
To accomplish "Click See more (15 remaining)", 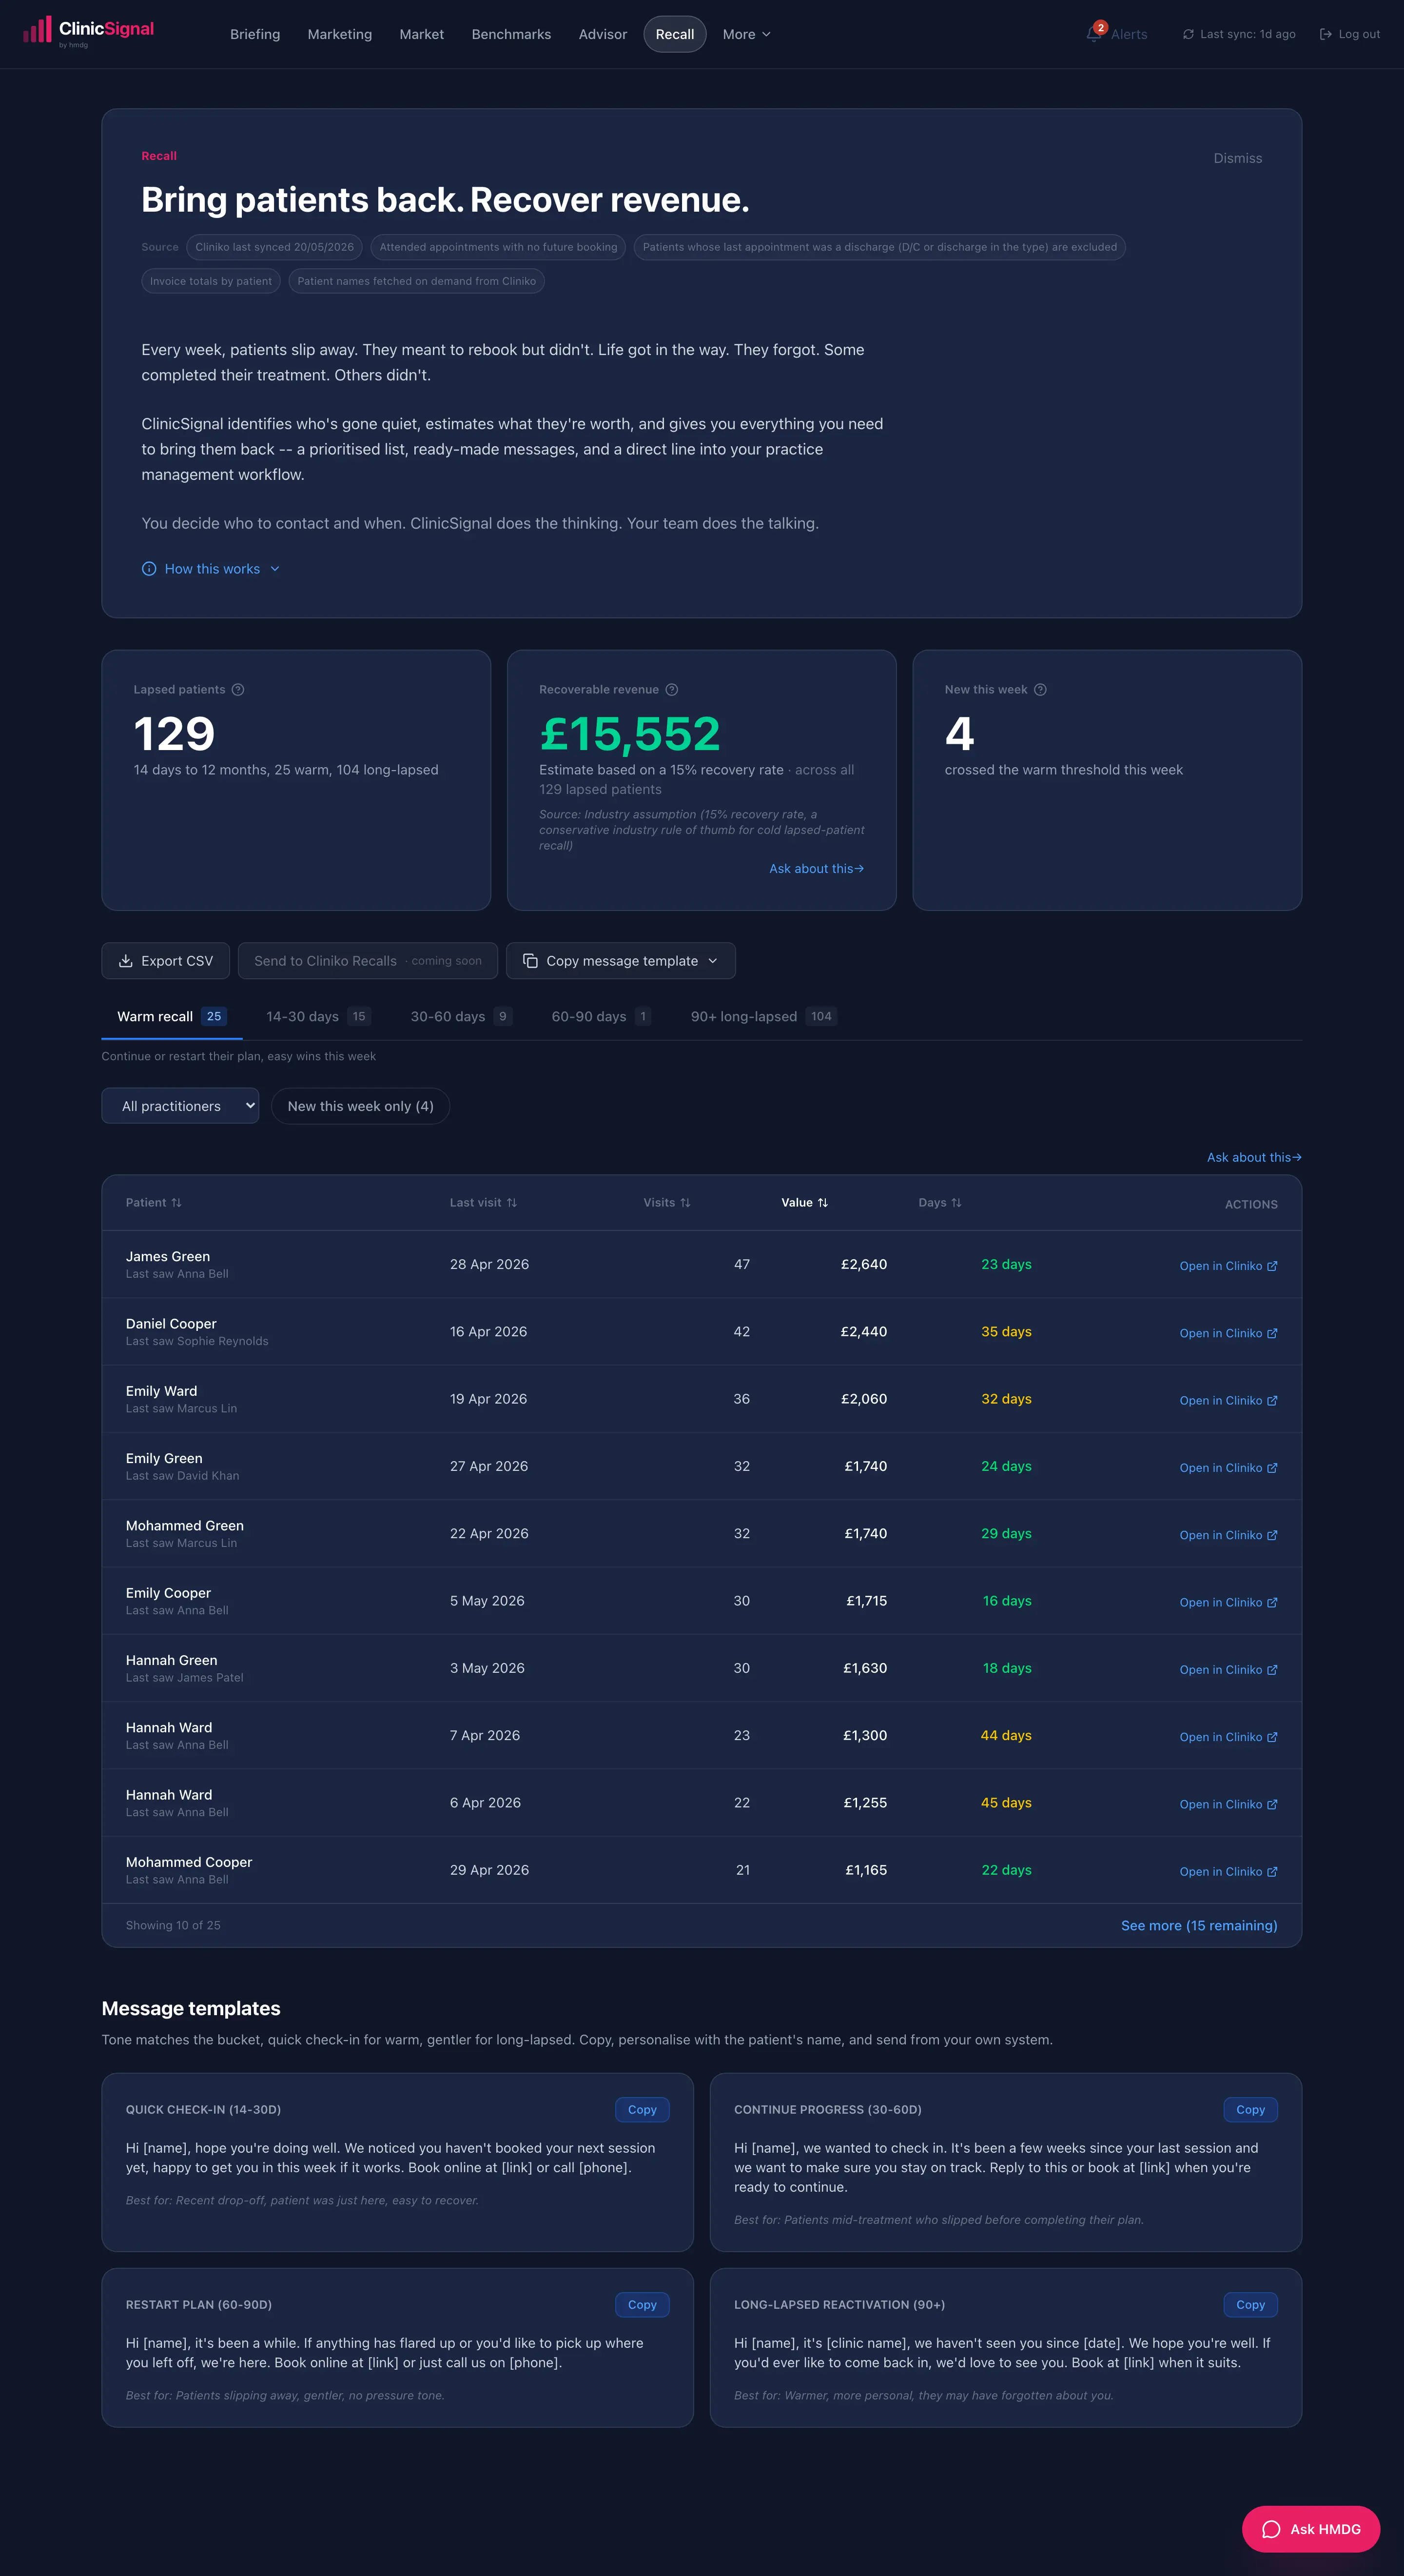I will [x=1199, y=1925].
